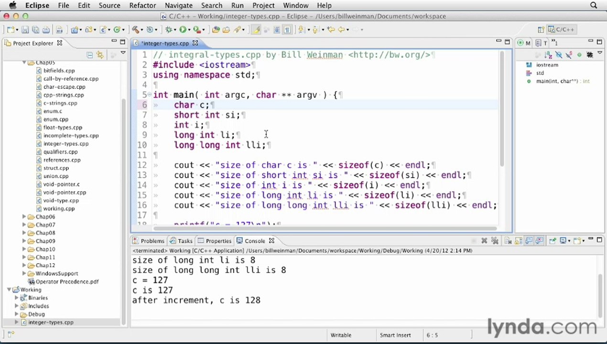This screenshot has height=344, width=607.
Task: Open New toolbar dropdown arrow
Action: pos(17,30)
